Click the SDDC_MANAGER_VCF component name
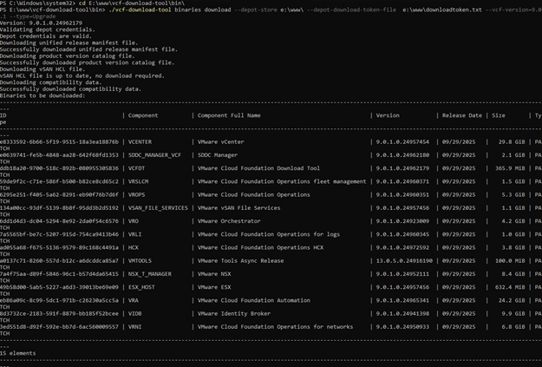 [154, 154]
